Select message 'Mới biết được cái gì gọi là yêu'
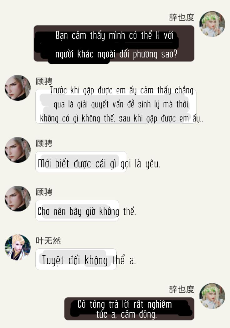This screenshot has width=230, height=328. coord(99,164)
